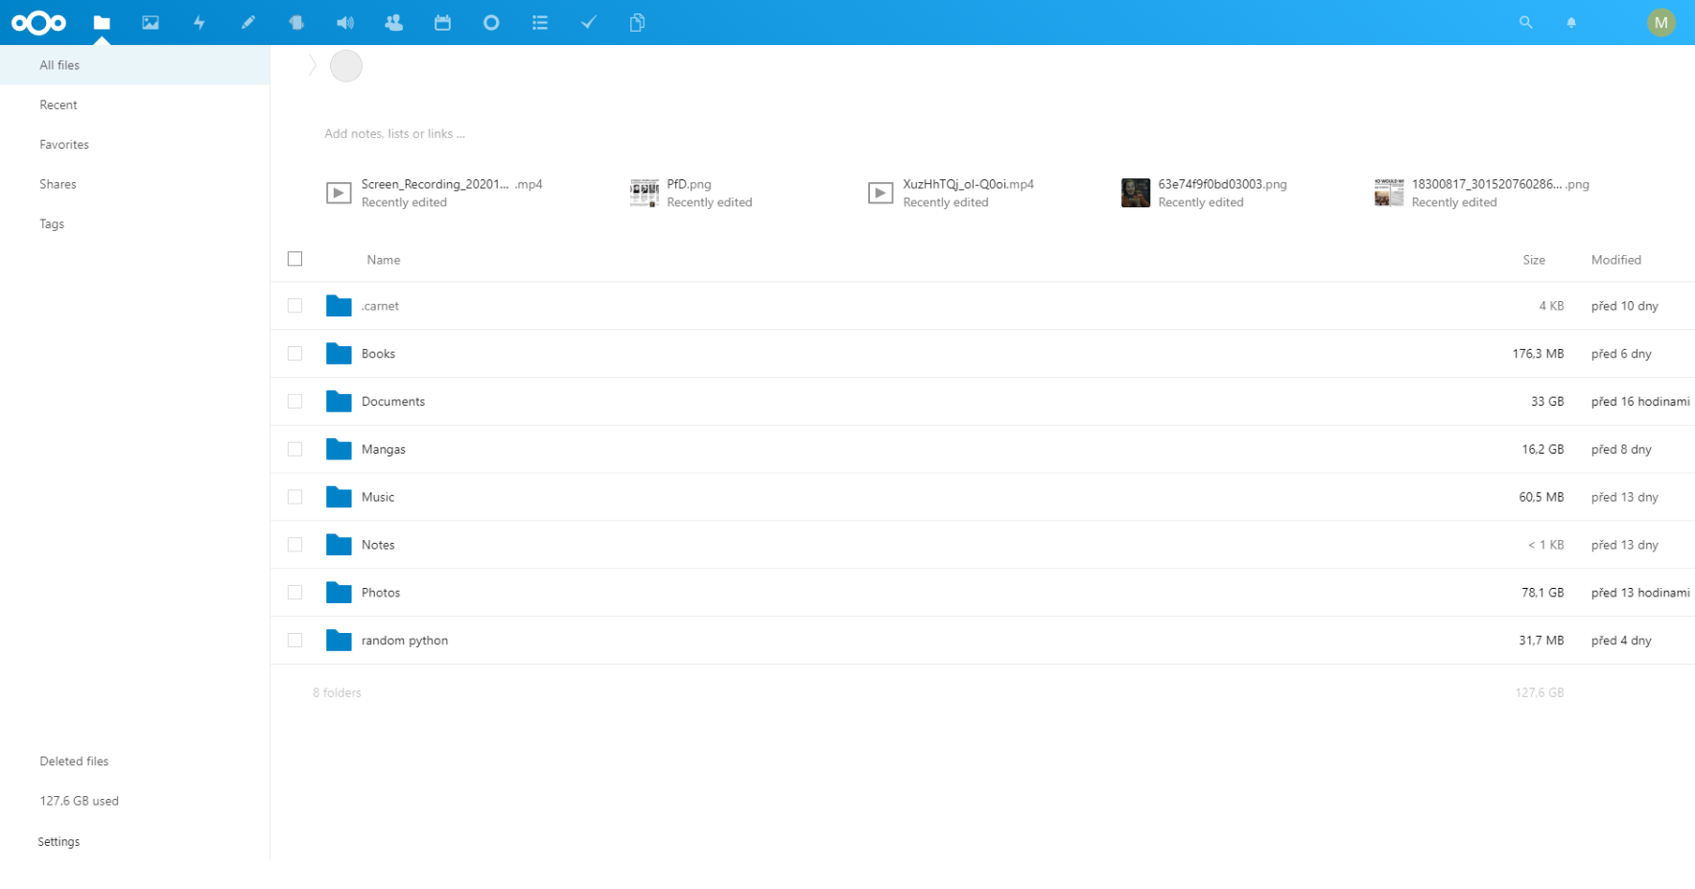Show notifications with the bell icon
This screenshot has height=889, width=1695.
1571,22
